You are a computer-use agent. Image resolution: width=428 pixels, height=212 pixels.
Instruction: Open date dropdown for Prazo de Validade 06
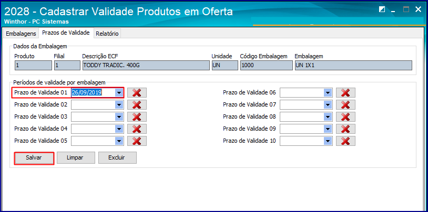click(328, 93)
